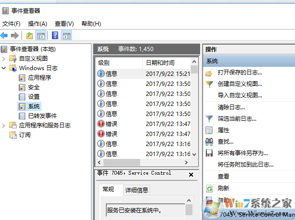295x220 pixels.
Task: Click 查找... action
Action: (225, 142)
